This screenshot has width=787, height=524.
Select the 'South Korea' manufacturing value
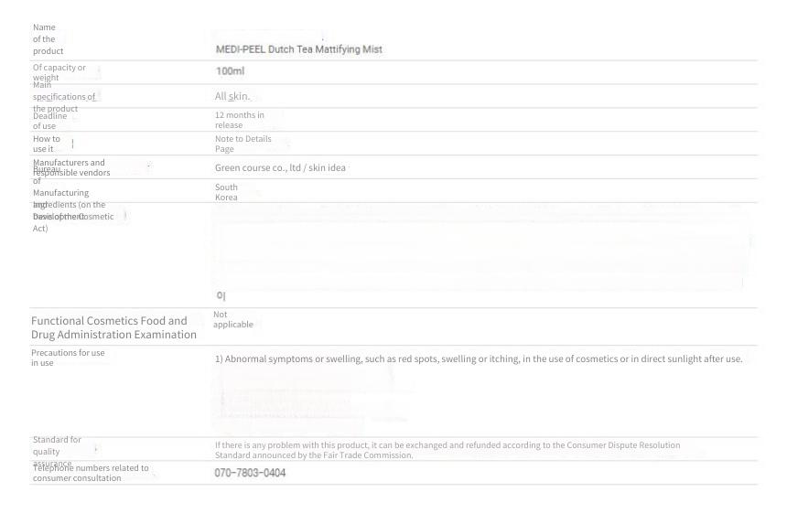(226, 192)
